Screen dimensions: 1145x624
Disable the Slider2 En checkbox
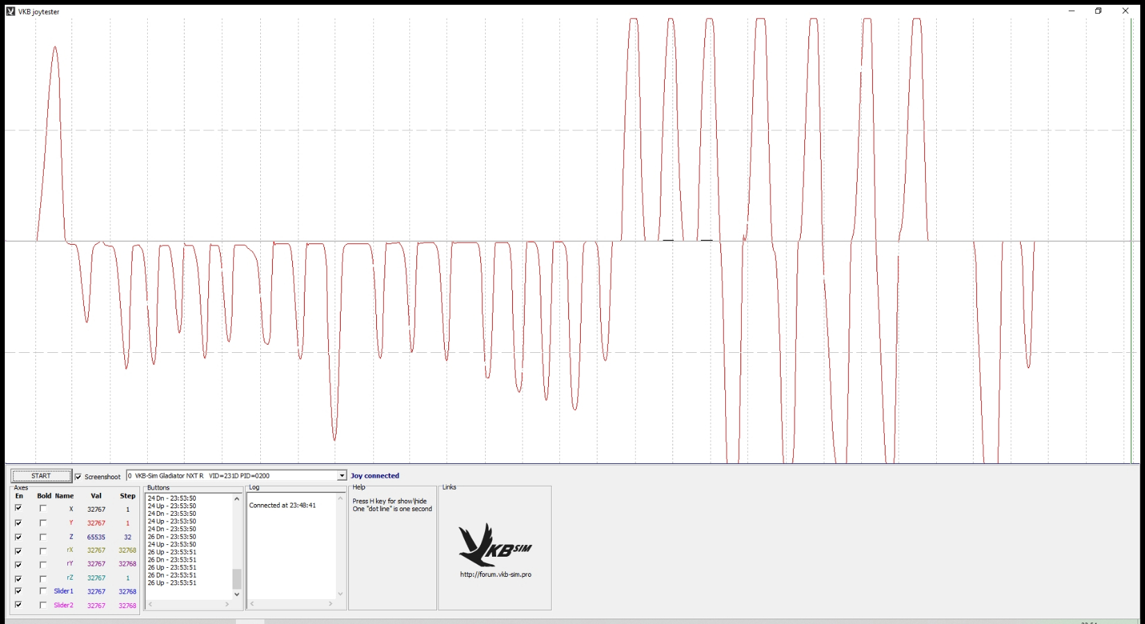pyautogui.click(x=19, y=605)
